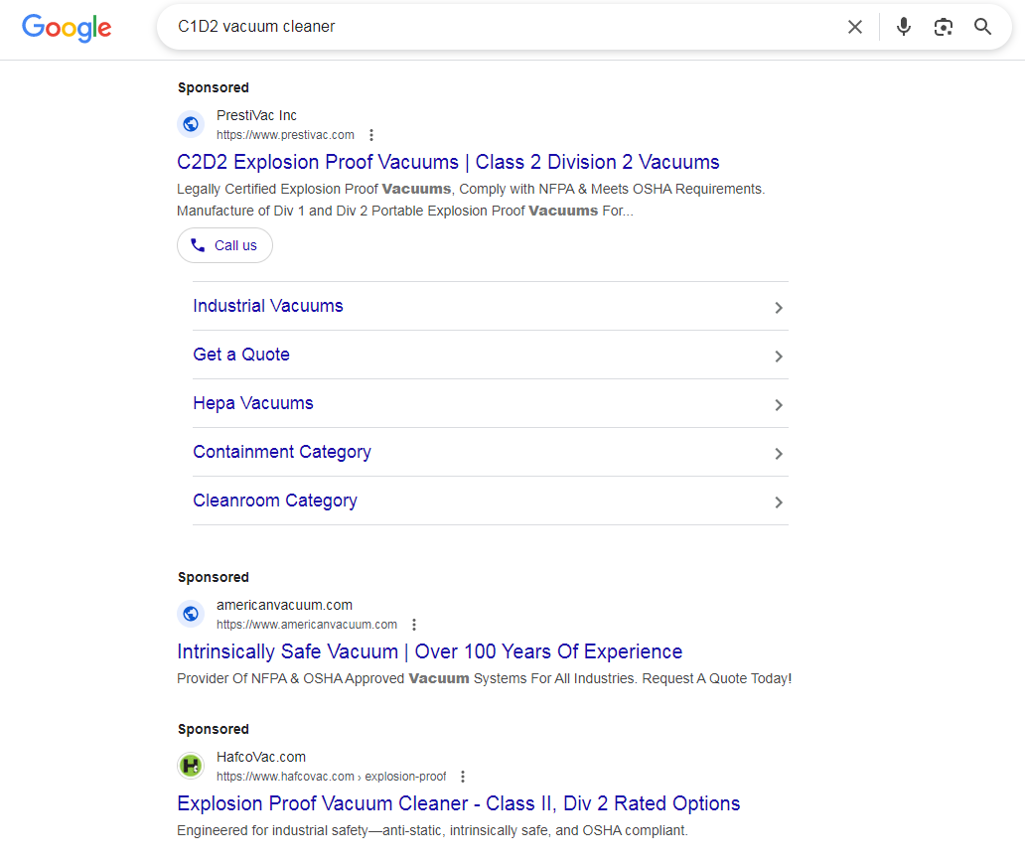Open HafcoVac ad three-dot menu
Image resolution: width=1025 pixels, height=860 pixels.
(463, 777)
